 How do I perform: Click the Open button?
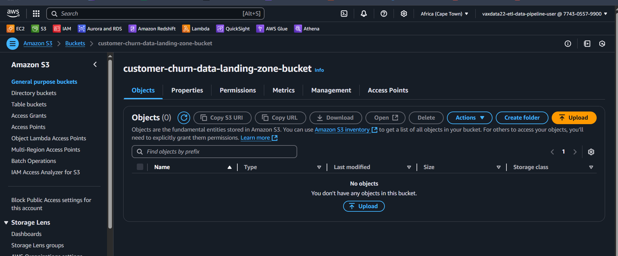385,118
